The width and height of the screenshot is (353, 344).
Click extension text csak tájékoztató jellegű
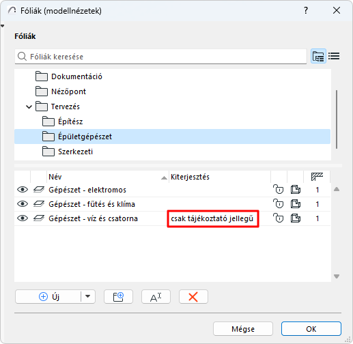coord(212,218)
